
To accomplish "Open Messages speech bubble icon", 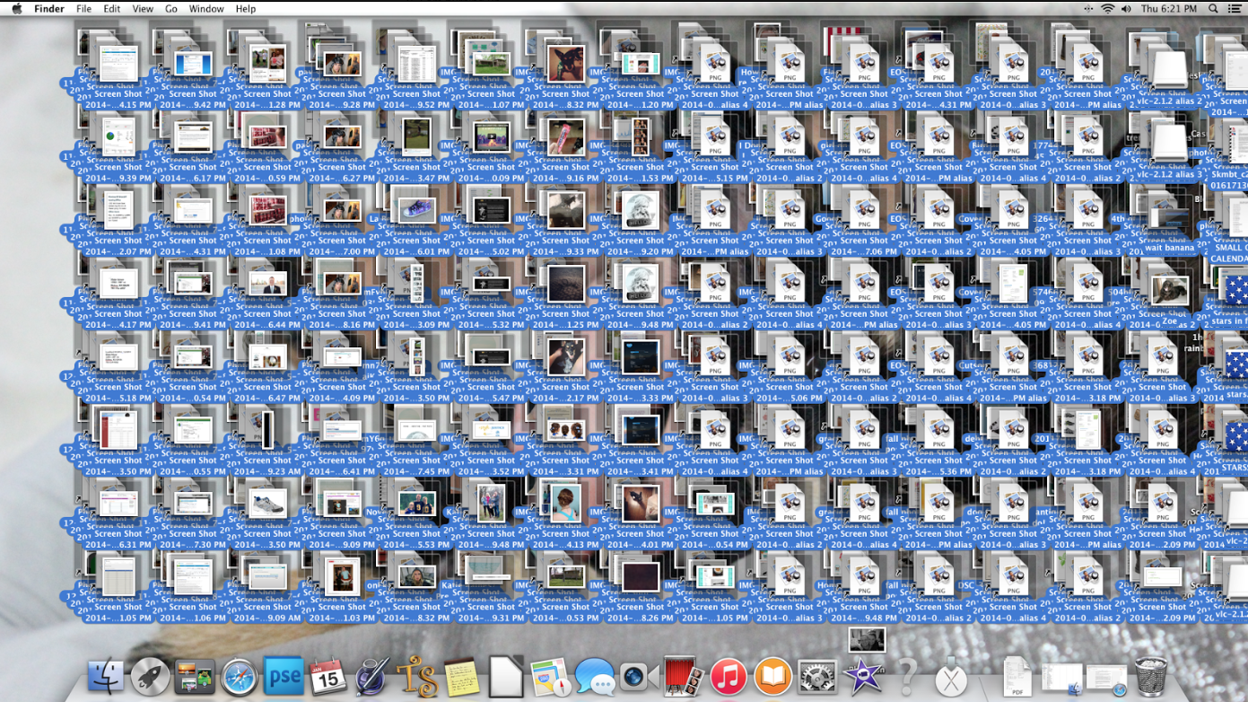I will tap(595, 677).
